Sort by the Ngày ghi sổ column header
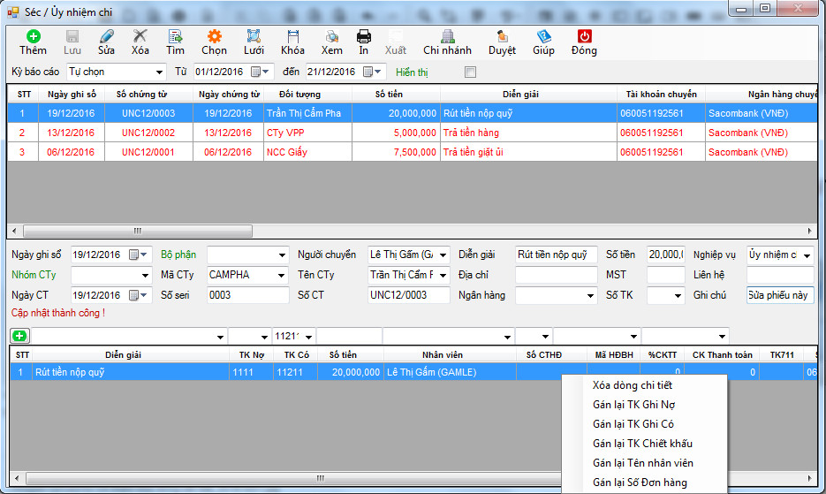The height and width of the screenshot is (494, 826). [72, 95]
